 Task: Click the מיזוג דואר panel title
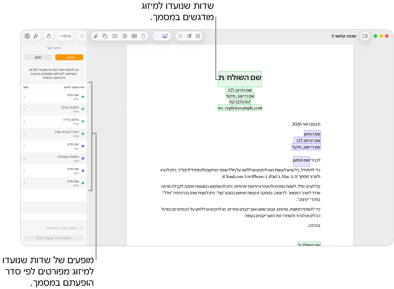point(54,48)
